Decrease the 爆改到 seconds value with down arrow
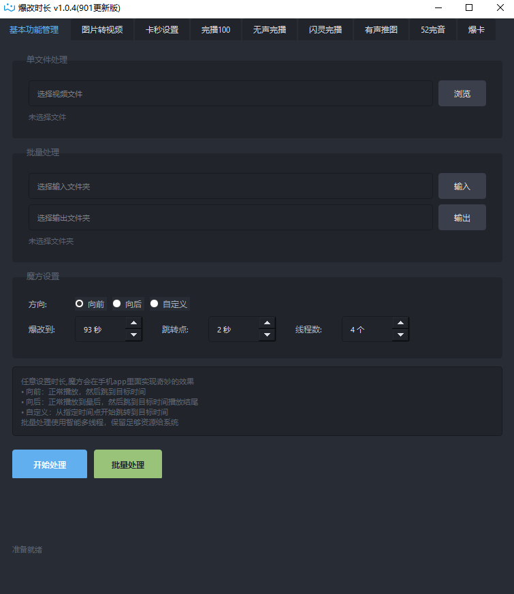The width and height of the screenshot is (514, 594). (x=134, y=335)
